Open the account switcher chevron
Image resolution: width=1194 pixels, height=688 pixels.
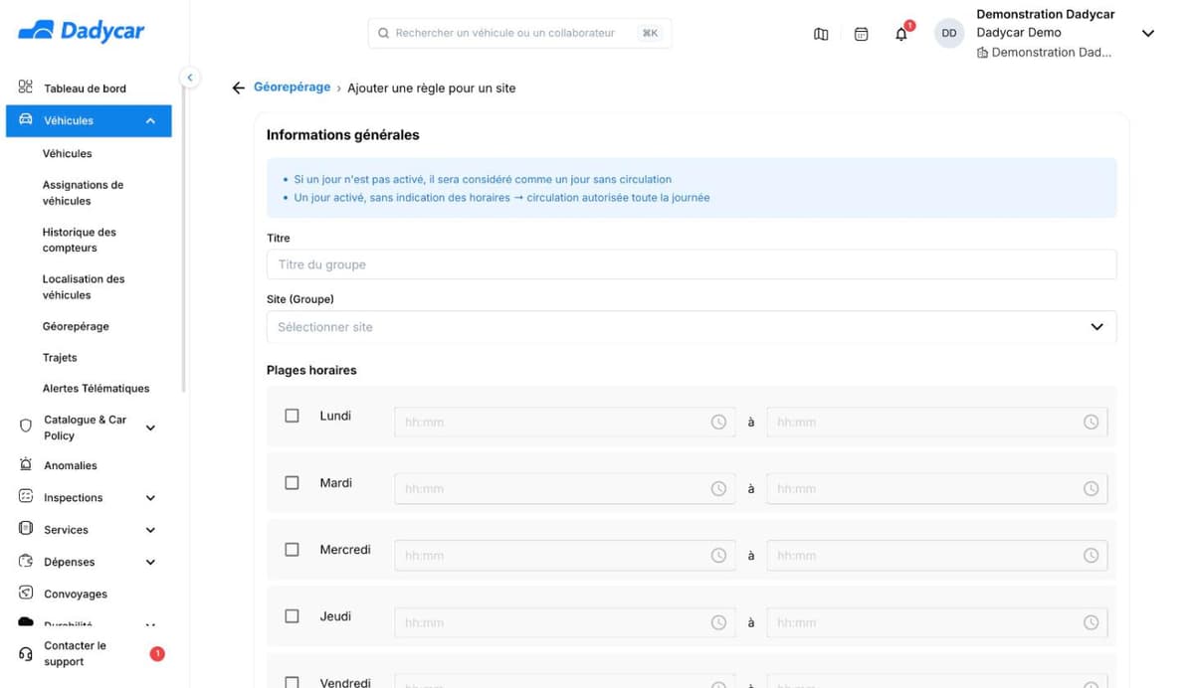(1147, 34)
